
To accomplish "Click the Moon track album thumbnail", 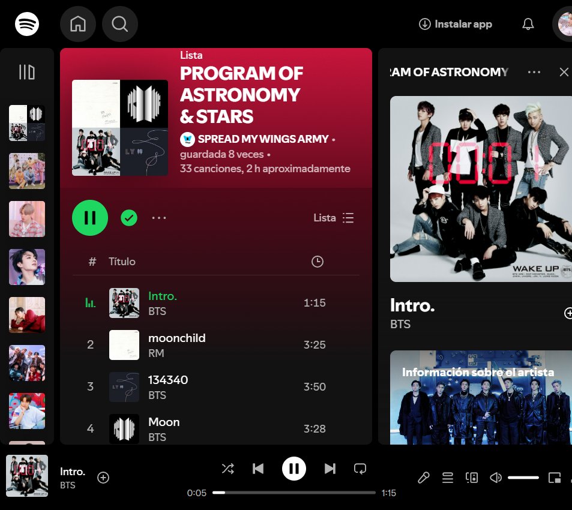I will [x=124, y=429].
